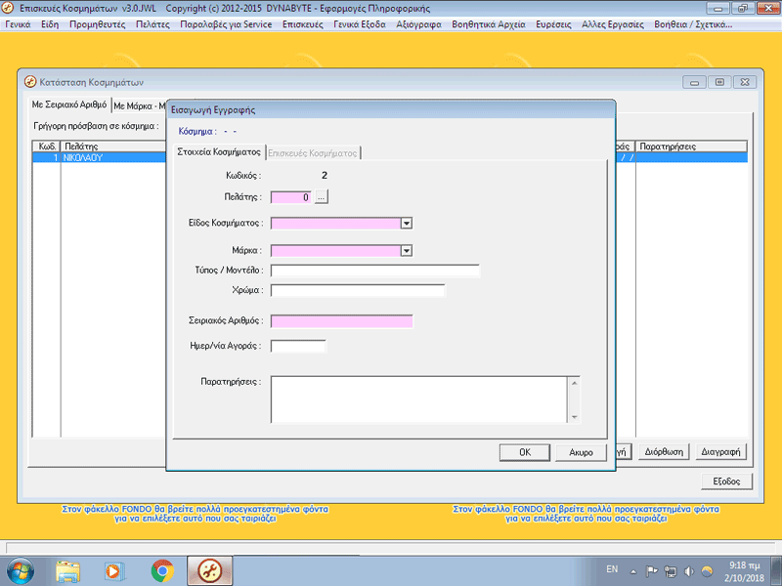Open the Αξιόγραφα menu
Image resolution: width=782 pixels, height=586 pixels.
pyautogui.click(x=419, y=24)
